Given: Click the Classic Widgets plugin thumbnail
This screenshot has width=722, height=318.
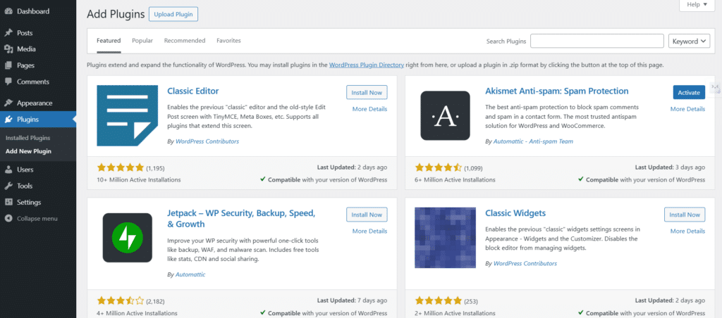Looking at the screenshot, I should point(446,238).
